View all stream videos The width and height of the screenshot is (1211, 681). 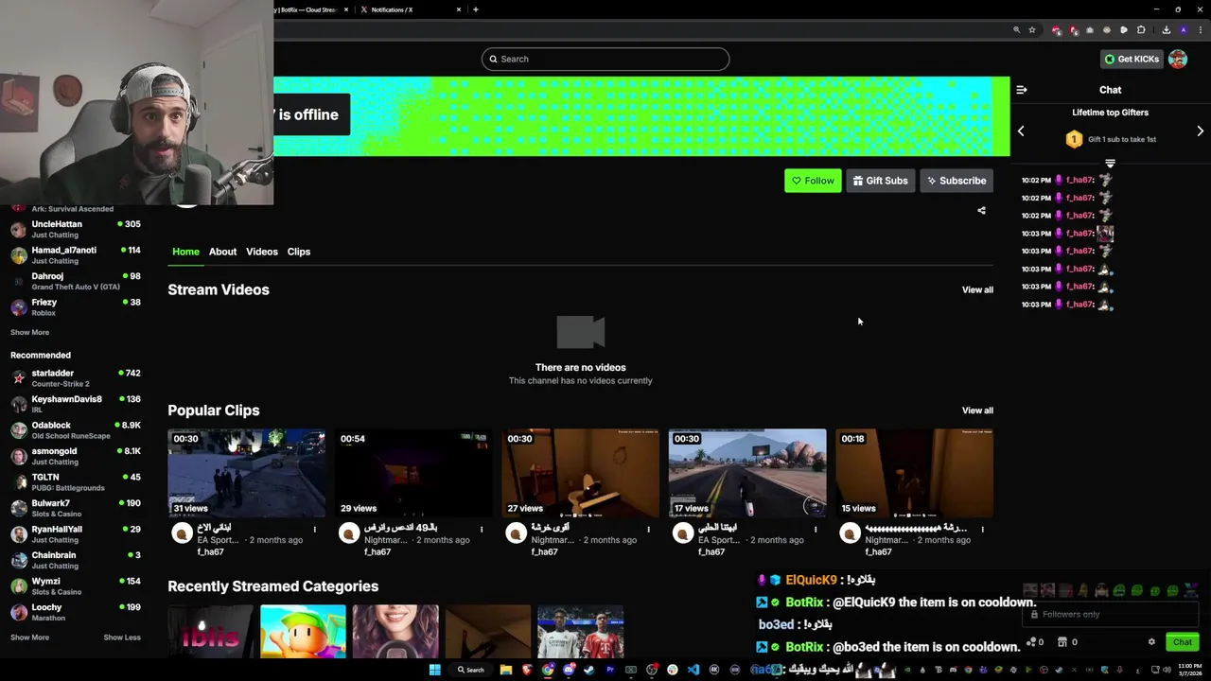point(977,290)
